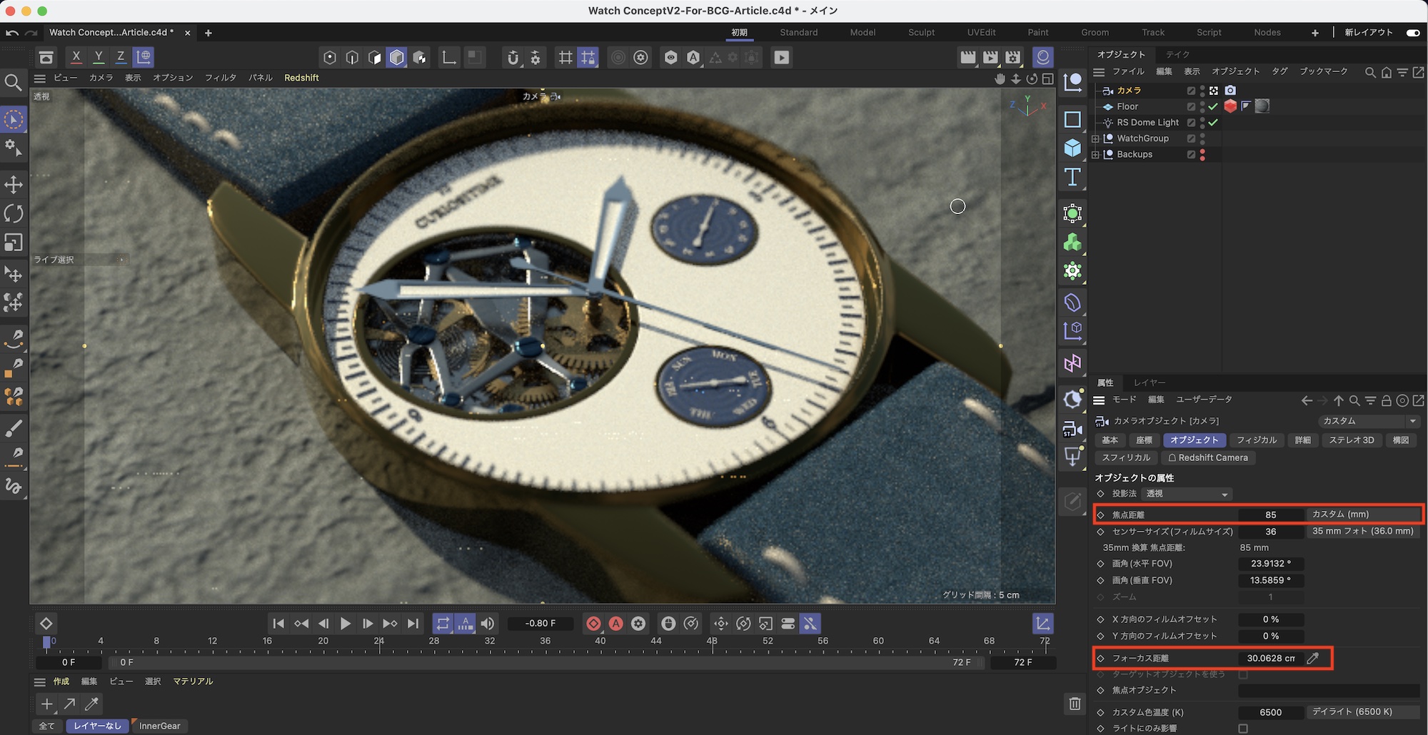The width and height of the screenshot is (1428, 735).
Task: Add a Cube primitive object
Action: coord(1072,148)
